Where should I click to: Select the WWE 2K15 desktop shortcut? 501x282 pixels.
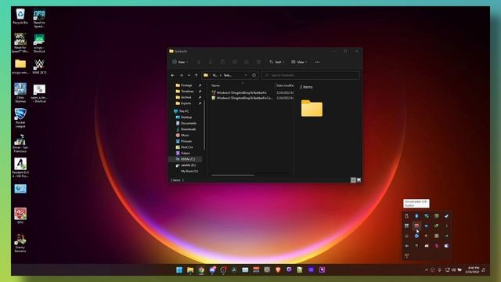pos(39,67)
